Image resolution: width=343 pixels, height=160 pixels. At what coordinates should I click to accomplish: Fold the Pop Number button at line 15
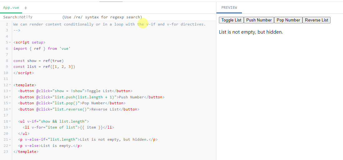pyautogui.click(x=10, y=103)
